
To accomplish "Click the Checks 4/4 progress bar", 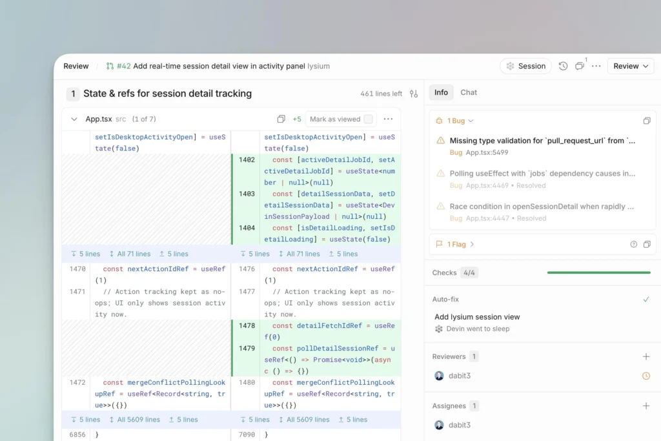I will point(598,272).
